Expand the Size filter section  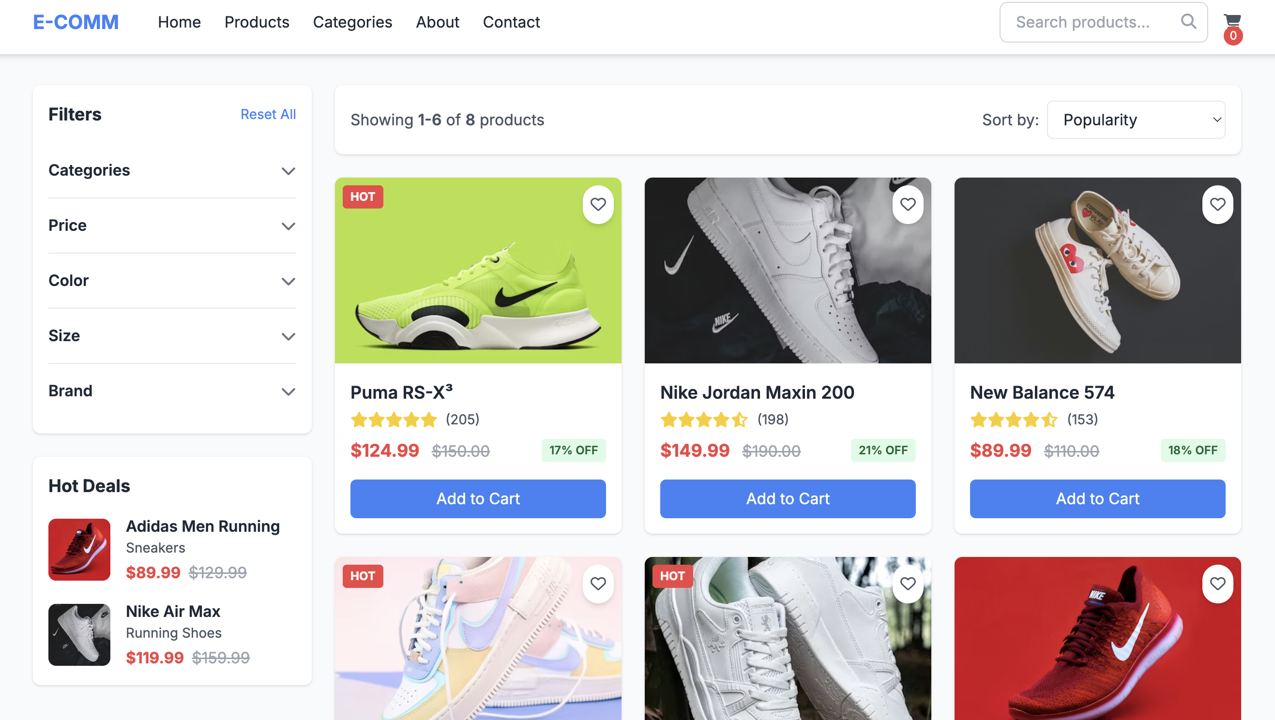point(172,336)
